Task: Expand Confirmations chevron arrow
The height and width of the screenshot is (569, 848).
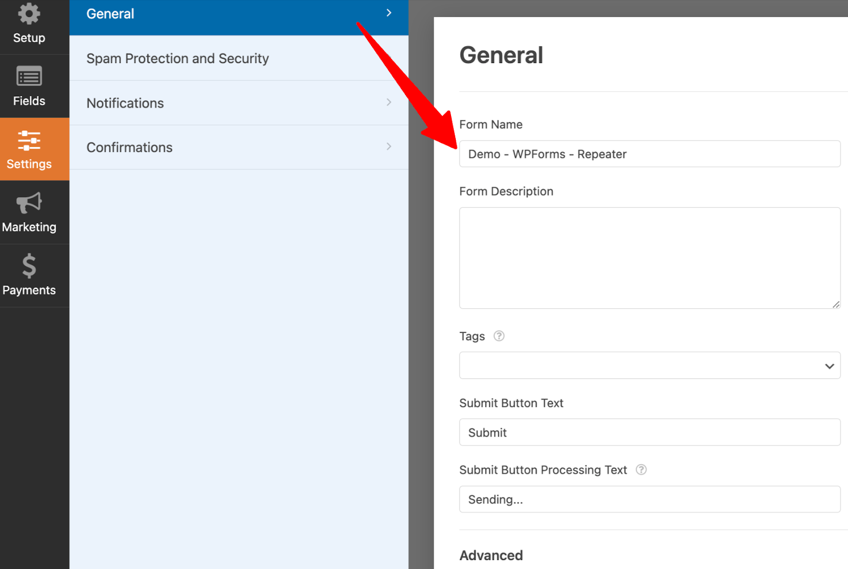Action: (389, 146)
